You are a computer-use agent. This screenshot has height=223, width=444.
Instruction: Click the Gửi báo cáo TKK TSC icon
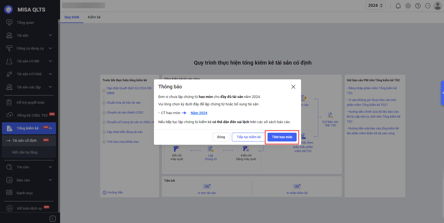click(x=330, y=115)
